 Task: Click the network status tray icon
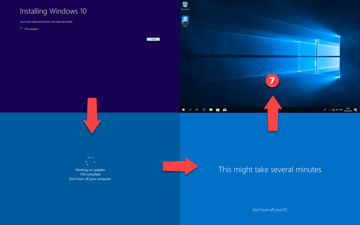tap(333, 110)
